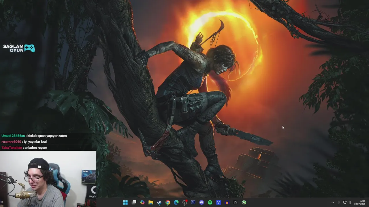Open clock and date 22:16 panel
This screenshot has height=207, width=369.
(x=360, y=202)
